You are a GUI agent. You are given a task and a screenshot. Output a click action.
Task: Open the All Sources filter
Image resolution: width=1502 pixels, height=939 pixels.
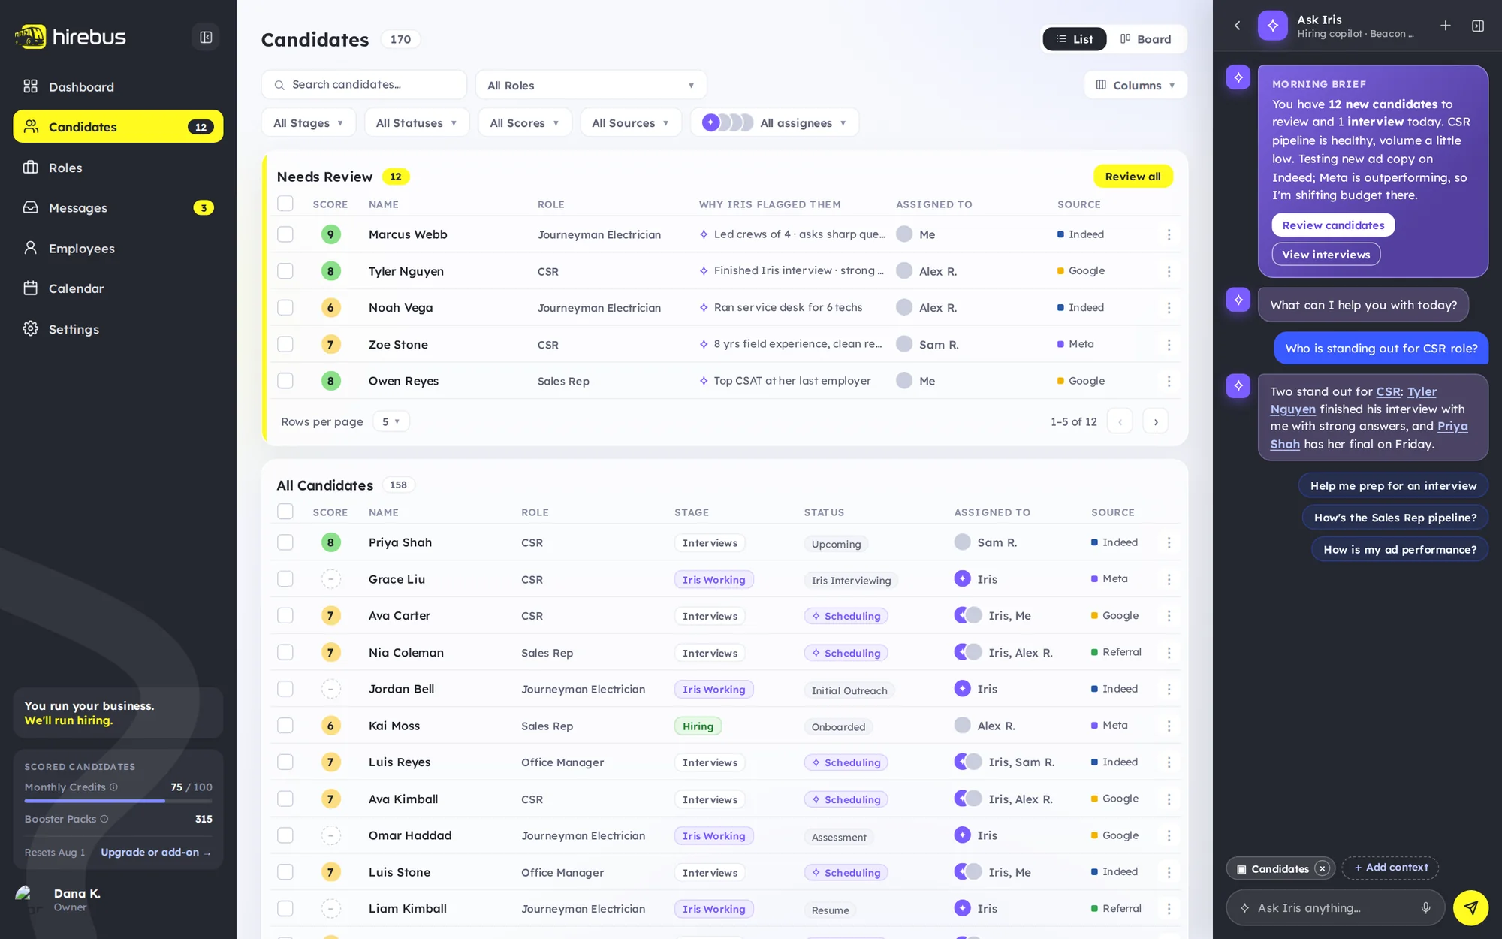click(x=630, y=122)
